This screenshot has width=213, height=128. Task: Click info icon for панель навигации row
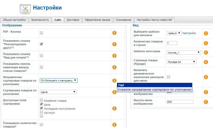pos(114,67)
